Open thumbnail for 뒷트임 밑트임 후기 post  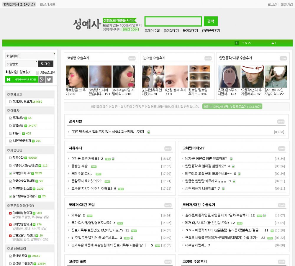point(200,77)
